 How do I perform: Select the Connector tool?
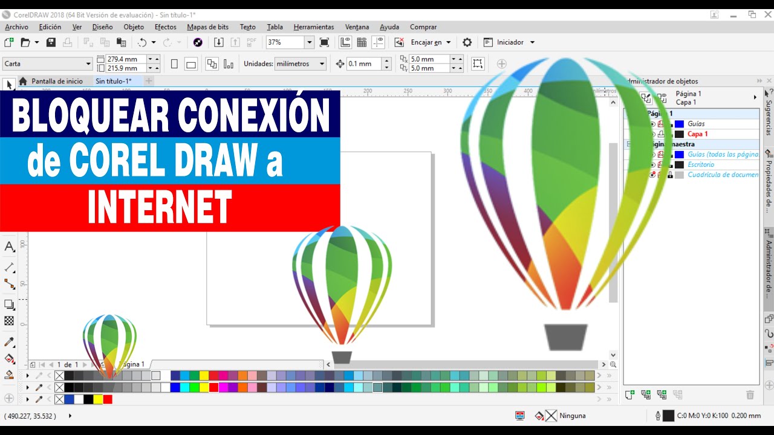pos(9,284)
